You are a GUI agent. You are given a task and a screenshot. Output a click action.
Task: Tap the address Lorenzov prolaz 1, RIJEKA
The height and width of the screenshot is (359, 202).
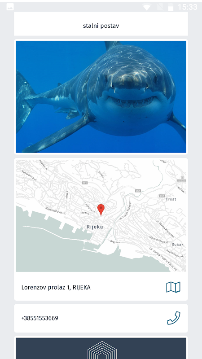click(56, 287)
